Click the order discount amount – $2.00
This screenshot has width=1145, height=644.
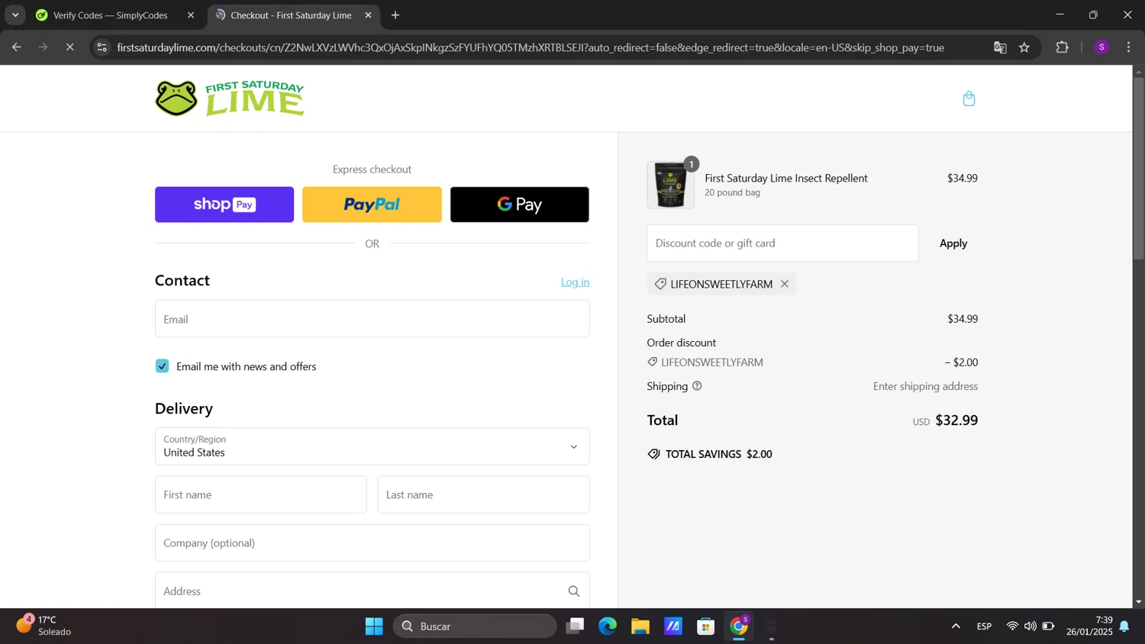[961, 362]
